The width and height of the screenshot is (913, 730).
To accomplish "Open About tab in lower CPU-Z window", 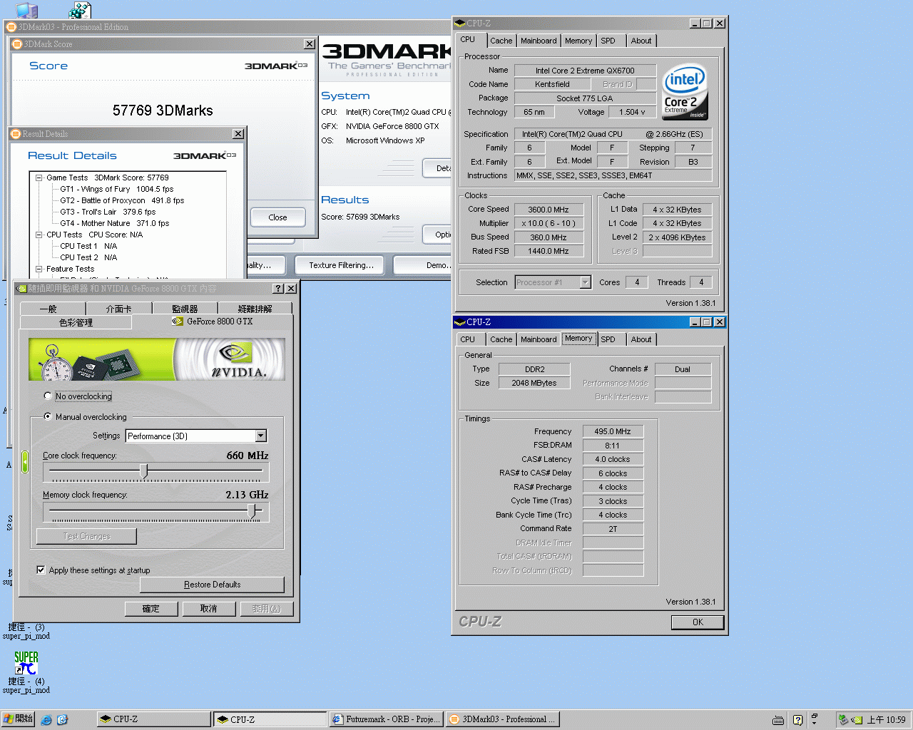I will tap(641, 339).
